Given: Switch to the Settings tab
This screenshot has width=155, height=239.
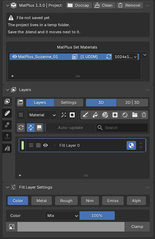Looking at the screenshot, I should click(x=69, y=102).
